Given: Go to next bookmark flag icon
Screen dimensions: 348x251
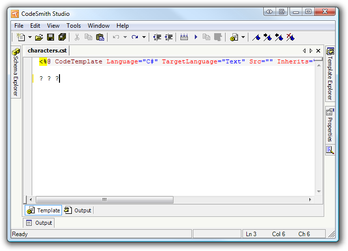Looking at the screenshot, I should pos(268,37).
